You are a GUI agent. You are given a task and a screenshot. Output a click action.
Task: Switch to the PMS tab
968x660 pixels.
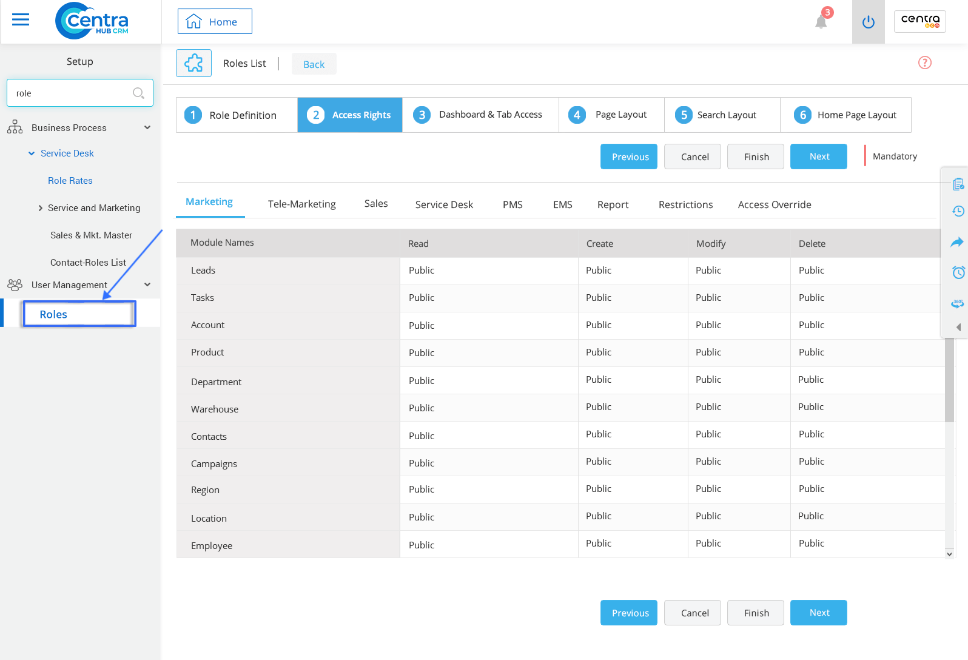pyautogui.click(x=513, y=205)
